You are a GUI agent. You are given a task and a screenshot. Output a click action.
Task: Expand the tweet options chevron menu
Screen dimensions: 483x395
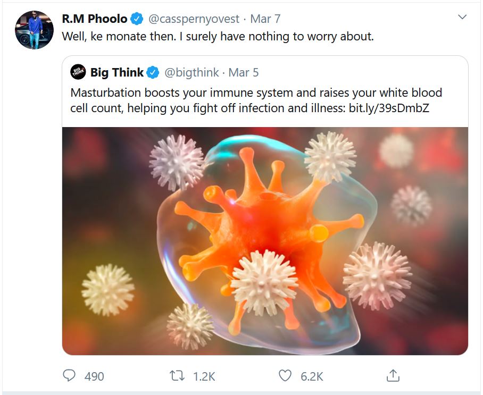coord(462,17)
